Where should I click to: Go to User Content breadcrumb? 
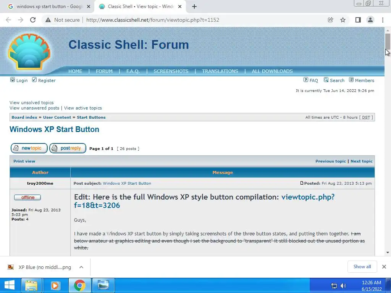tap(57, 118)
